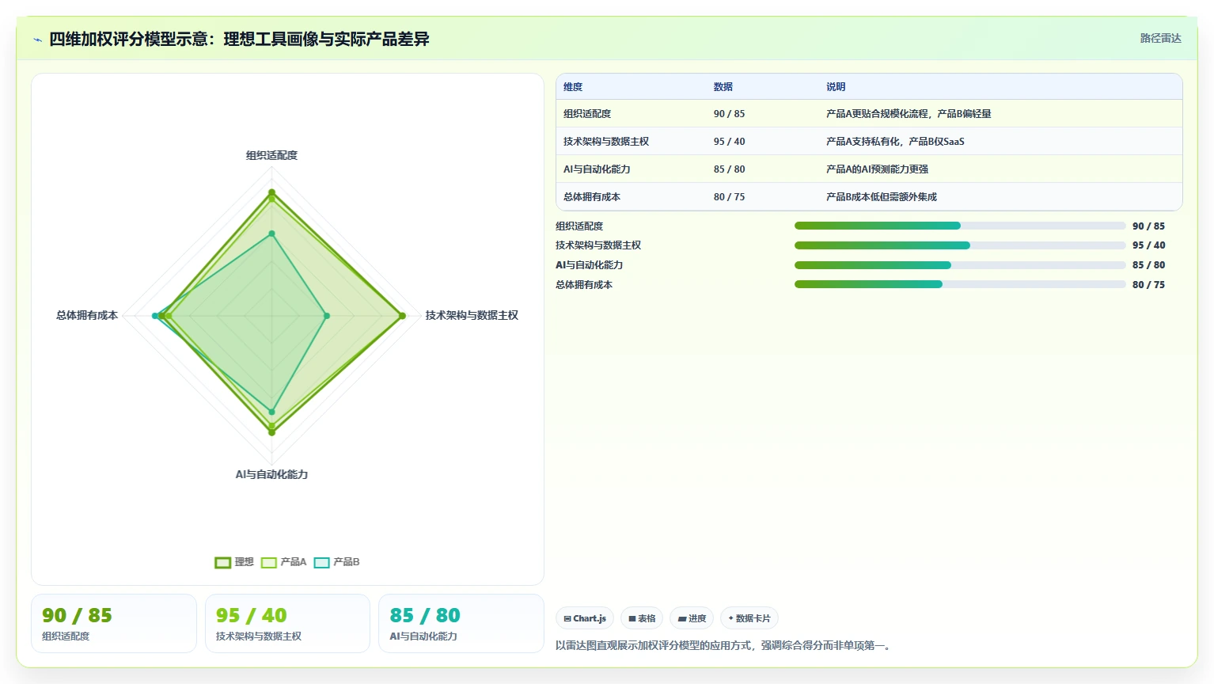The image size is (1214, 684).
Task: Open the 85 / 80 AI与自动化能力 data card
Action: tap(461, 624)
